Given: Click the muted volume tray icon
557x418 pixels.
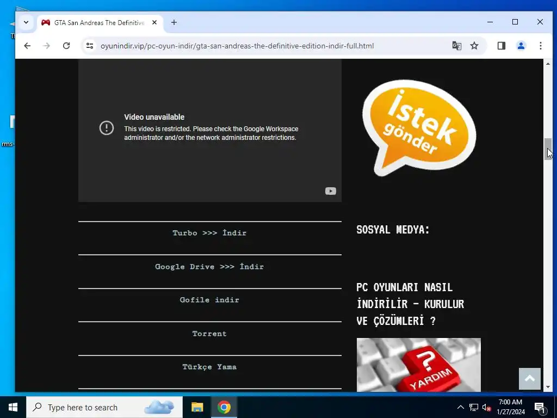Looking at the screenshot, I should click(x=487, y=407).
